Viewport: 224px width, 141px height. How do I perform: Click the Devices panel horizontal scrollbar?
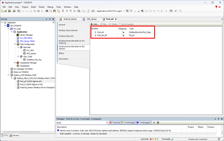pos(21,132)
